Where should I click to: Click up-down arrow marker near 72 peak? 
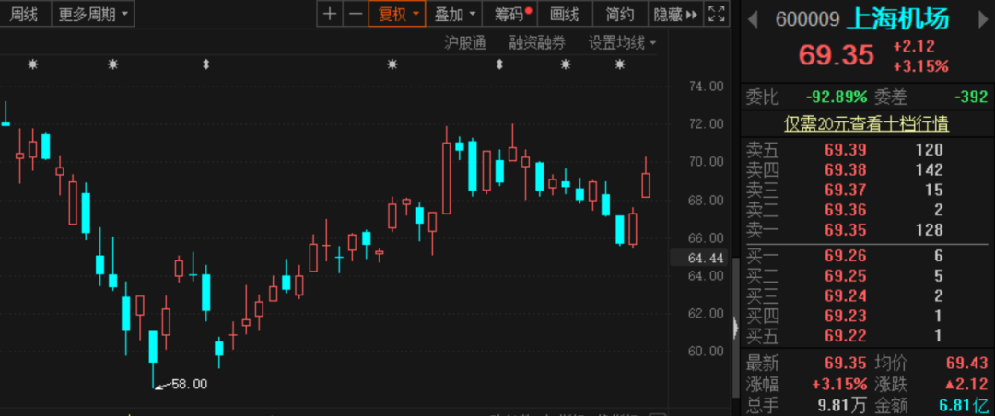coord(499,64)
